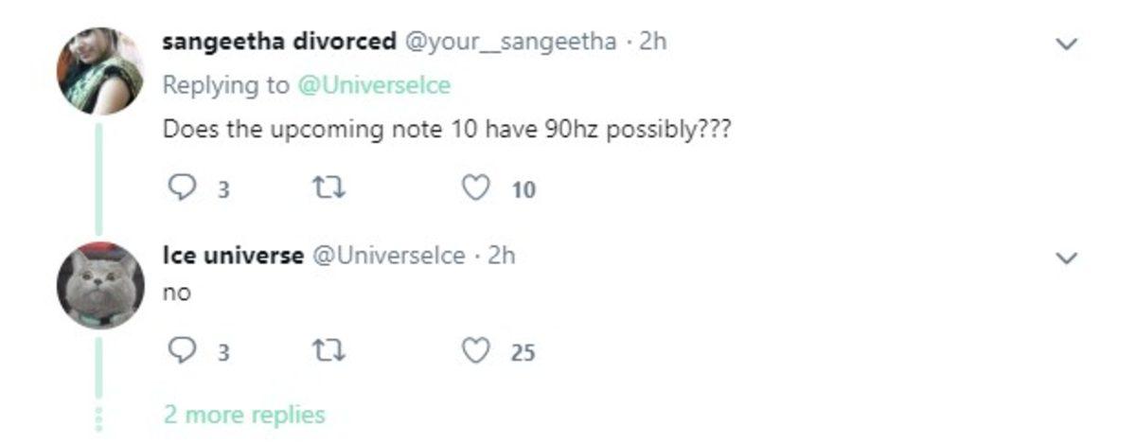Click the "no" reply text
Screen dimensions: 1136x445
click(177, 294)
